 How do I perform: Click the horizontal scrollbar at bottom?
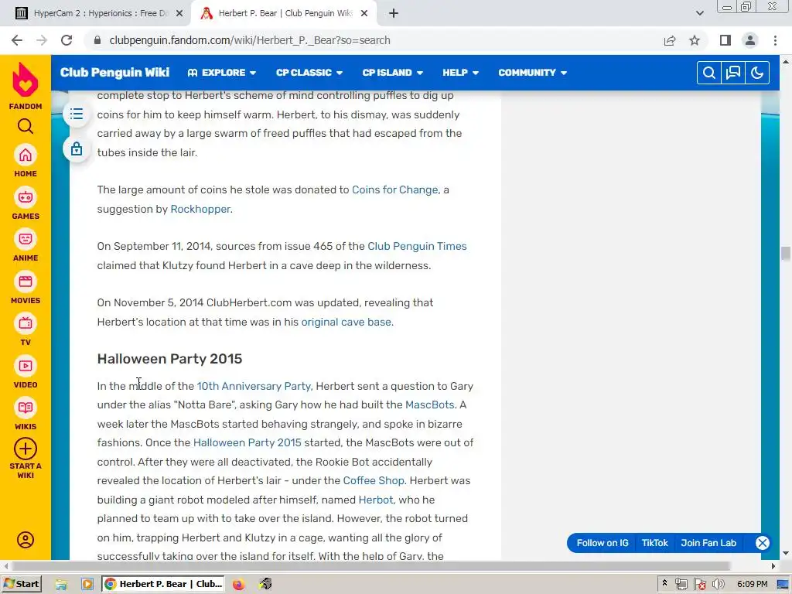(x=371, y=566)
